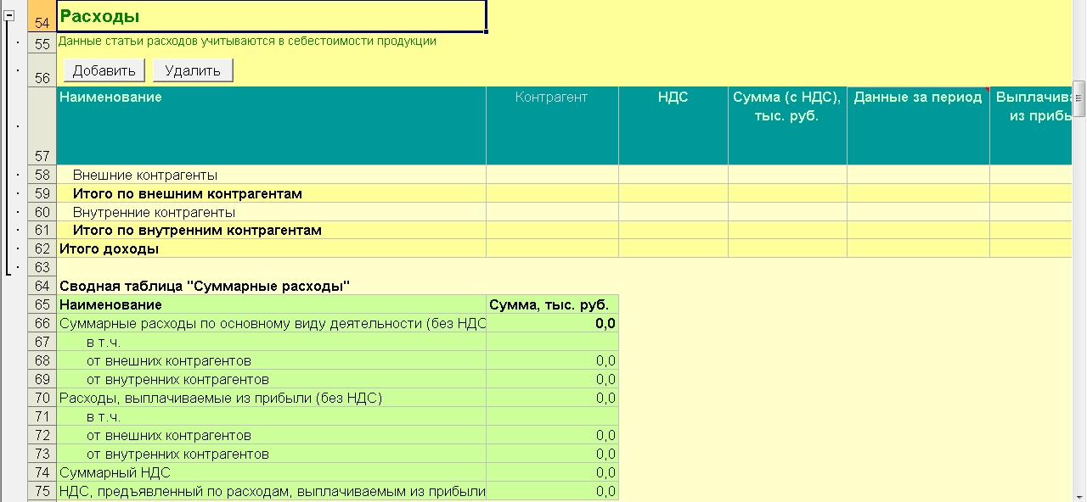Select the Сумма (с НДС) header cell
This screenshot has height=502, width=1087.
pyautogui.click(x=786, y=125)
